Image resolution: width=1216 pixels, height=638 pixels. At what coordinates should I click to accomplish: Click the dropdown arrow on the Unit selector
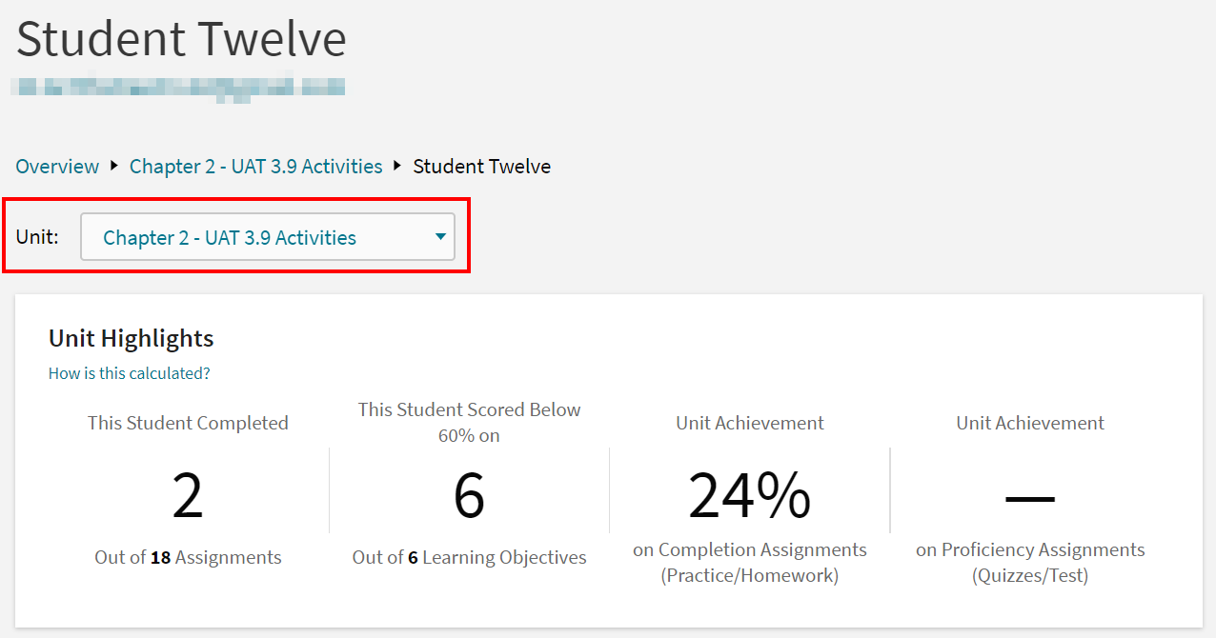click(x=439, y=236)
